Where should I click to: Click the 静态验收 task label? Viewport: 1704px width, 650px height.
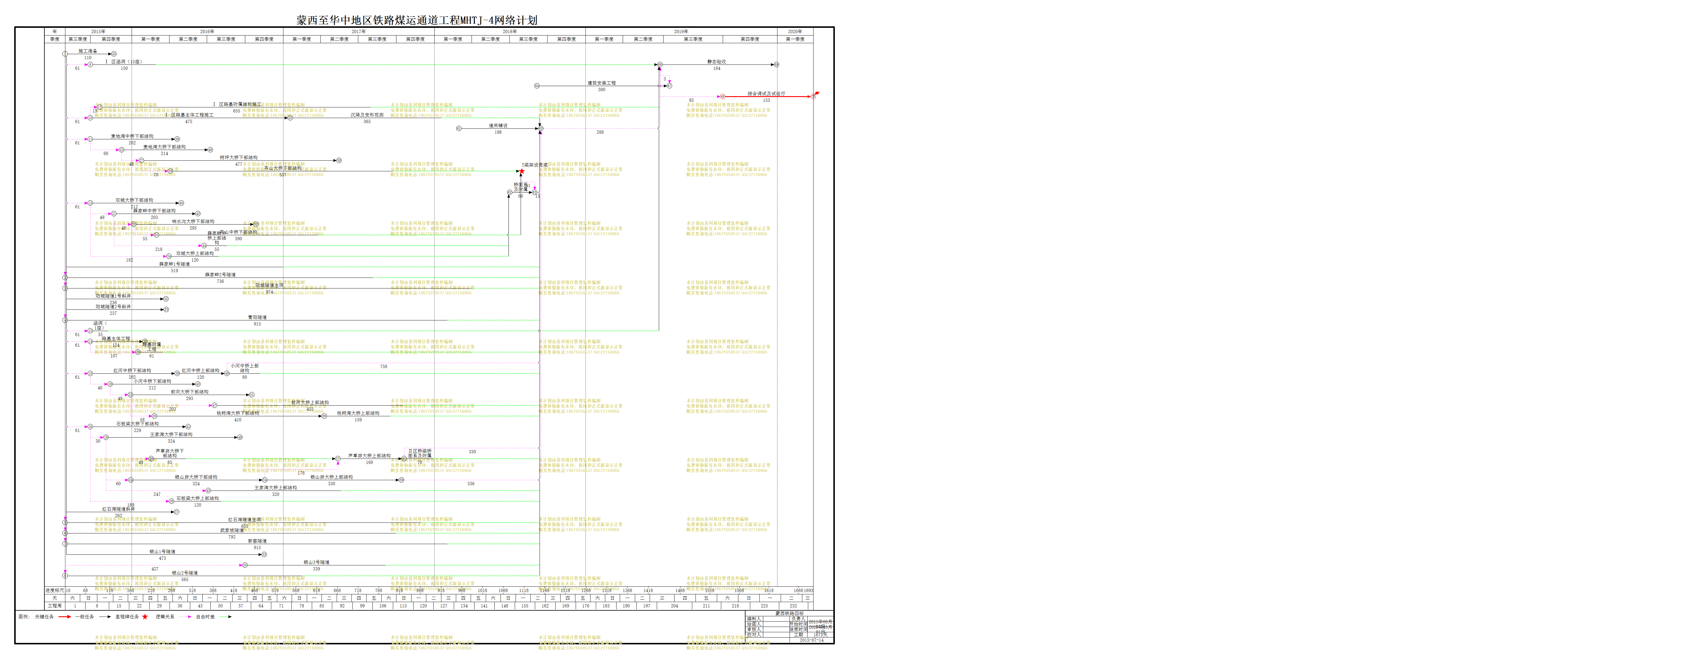coord(717,62)
